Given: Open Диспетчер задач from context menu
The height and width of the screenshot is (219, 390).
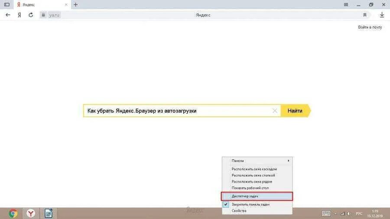Looking at the screenshot, I should (x=257, y=196).
